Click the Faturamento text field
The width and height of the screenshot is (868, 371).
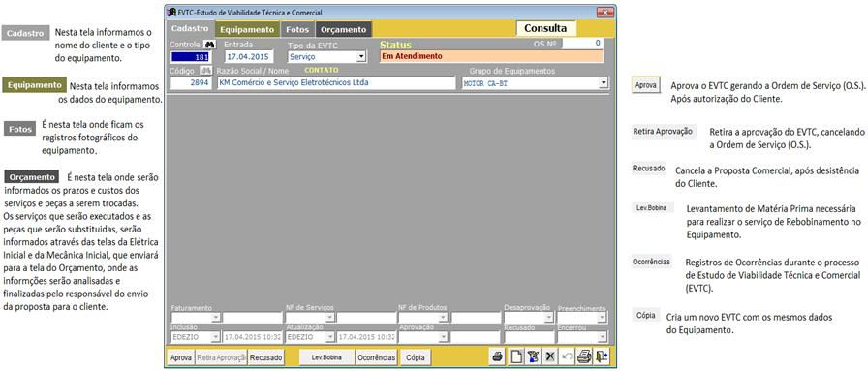click(x=253, y=318)
